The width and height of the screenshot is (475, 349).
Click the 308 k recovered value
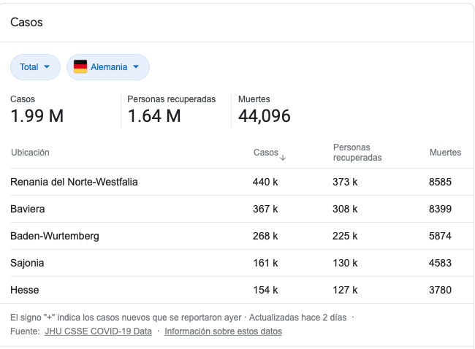(345, 209)
